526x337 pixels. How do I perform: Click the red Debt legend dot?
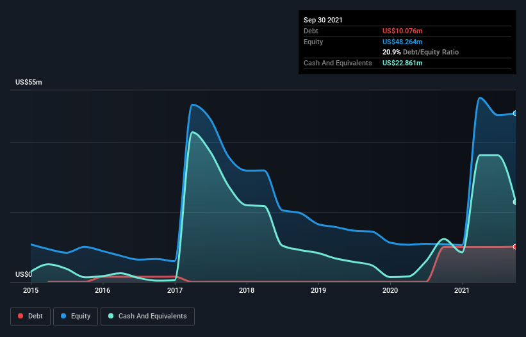(21, 316)
